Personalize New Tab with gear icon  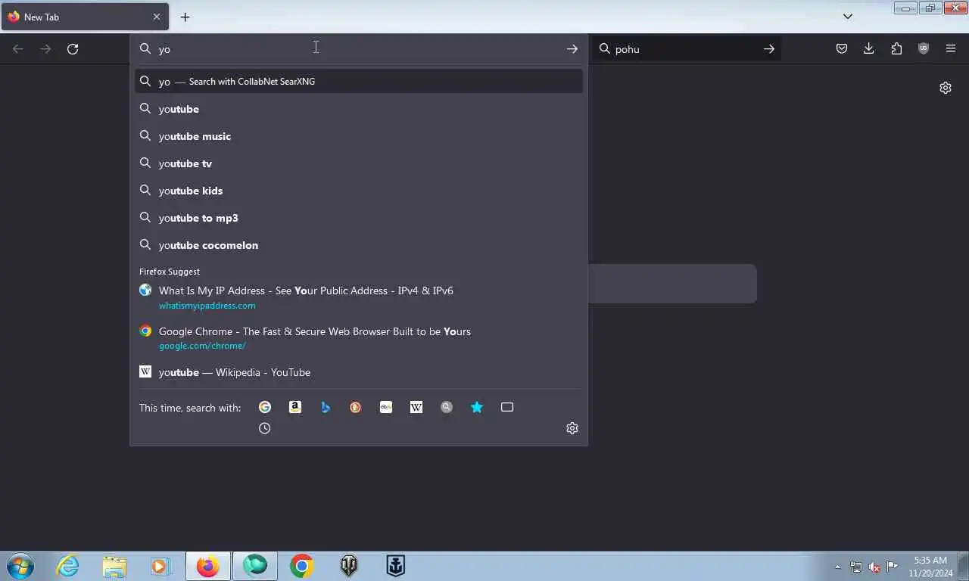946,88
